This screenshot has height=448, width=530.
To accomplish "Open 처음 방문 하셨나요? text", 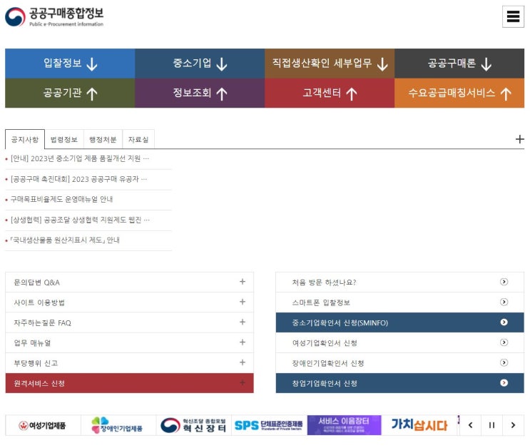I will click(324, 282).
